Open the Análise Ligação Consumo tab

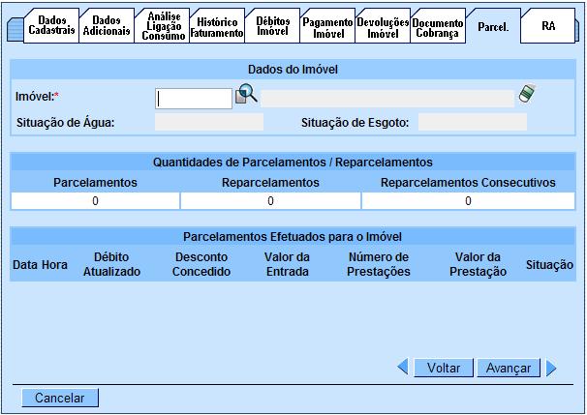coord(163,25)
